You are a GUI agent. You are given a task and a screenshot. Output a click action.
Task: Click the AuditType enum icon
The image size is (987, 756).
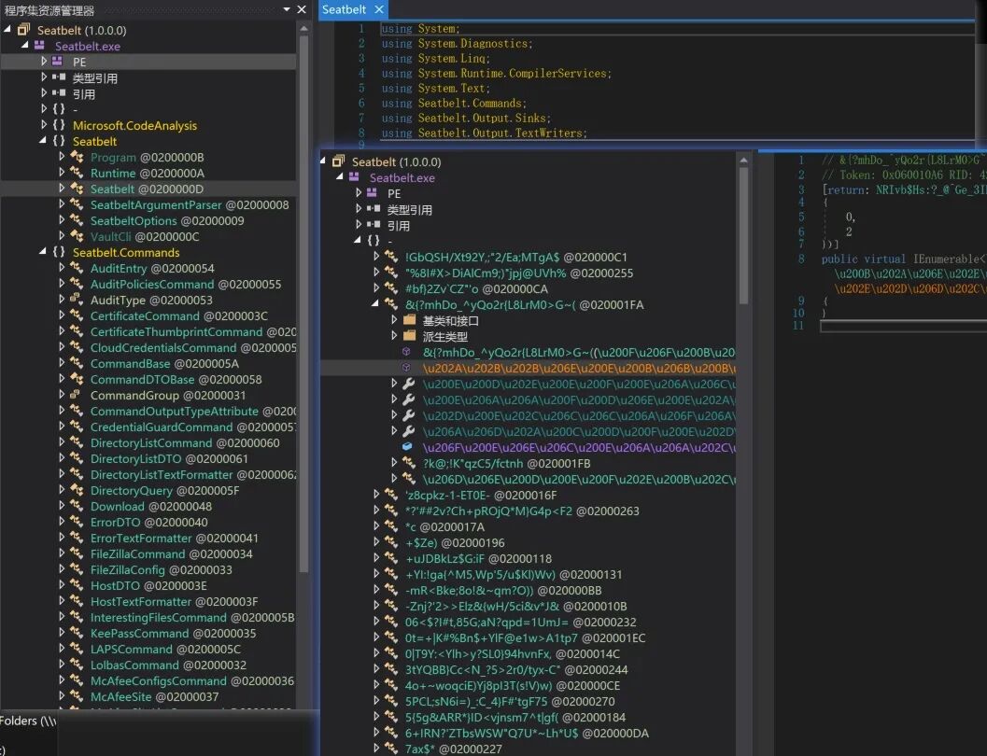click(x=77, y=300)
